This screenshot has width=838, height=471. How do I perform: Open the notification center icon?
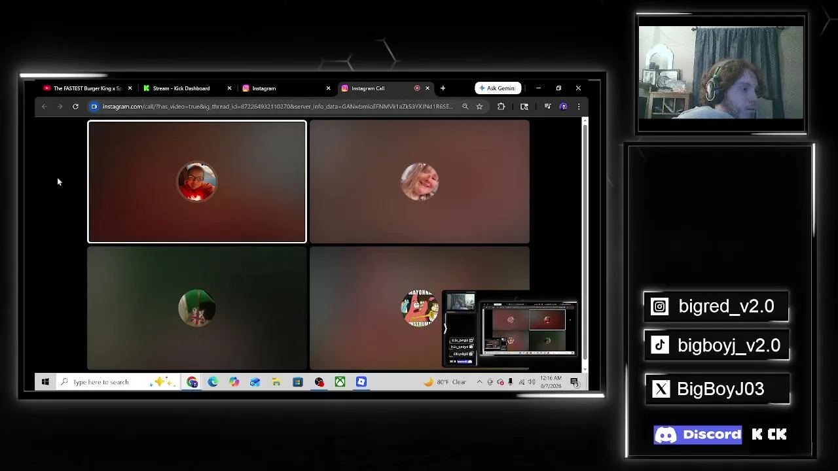click(x=574, y=382)
